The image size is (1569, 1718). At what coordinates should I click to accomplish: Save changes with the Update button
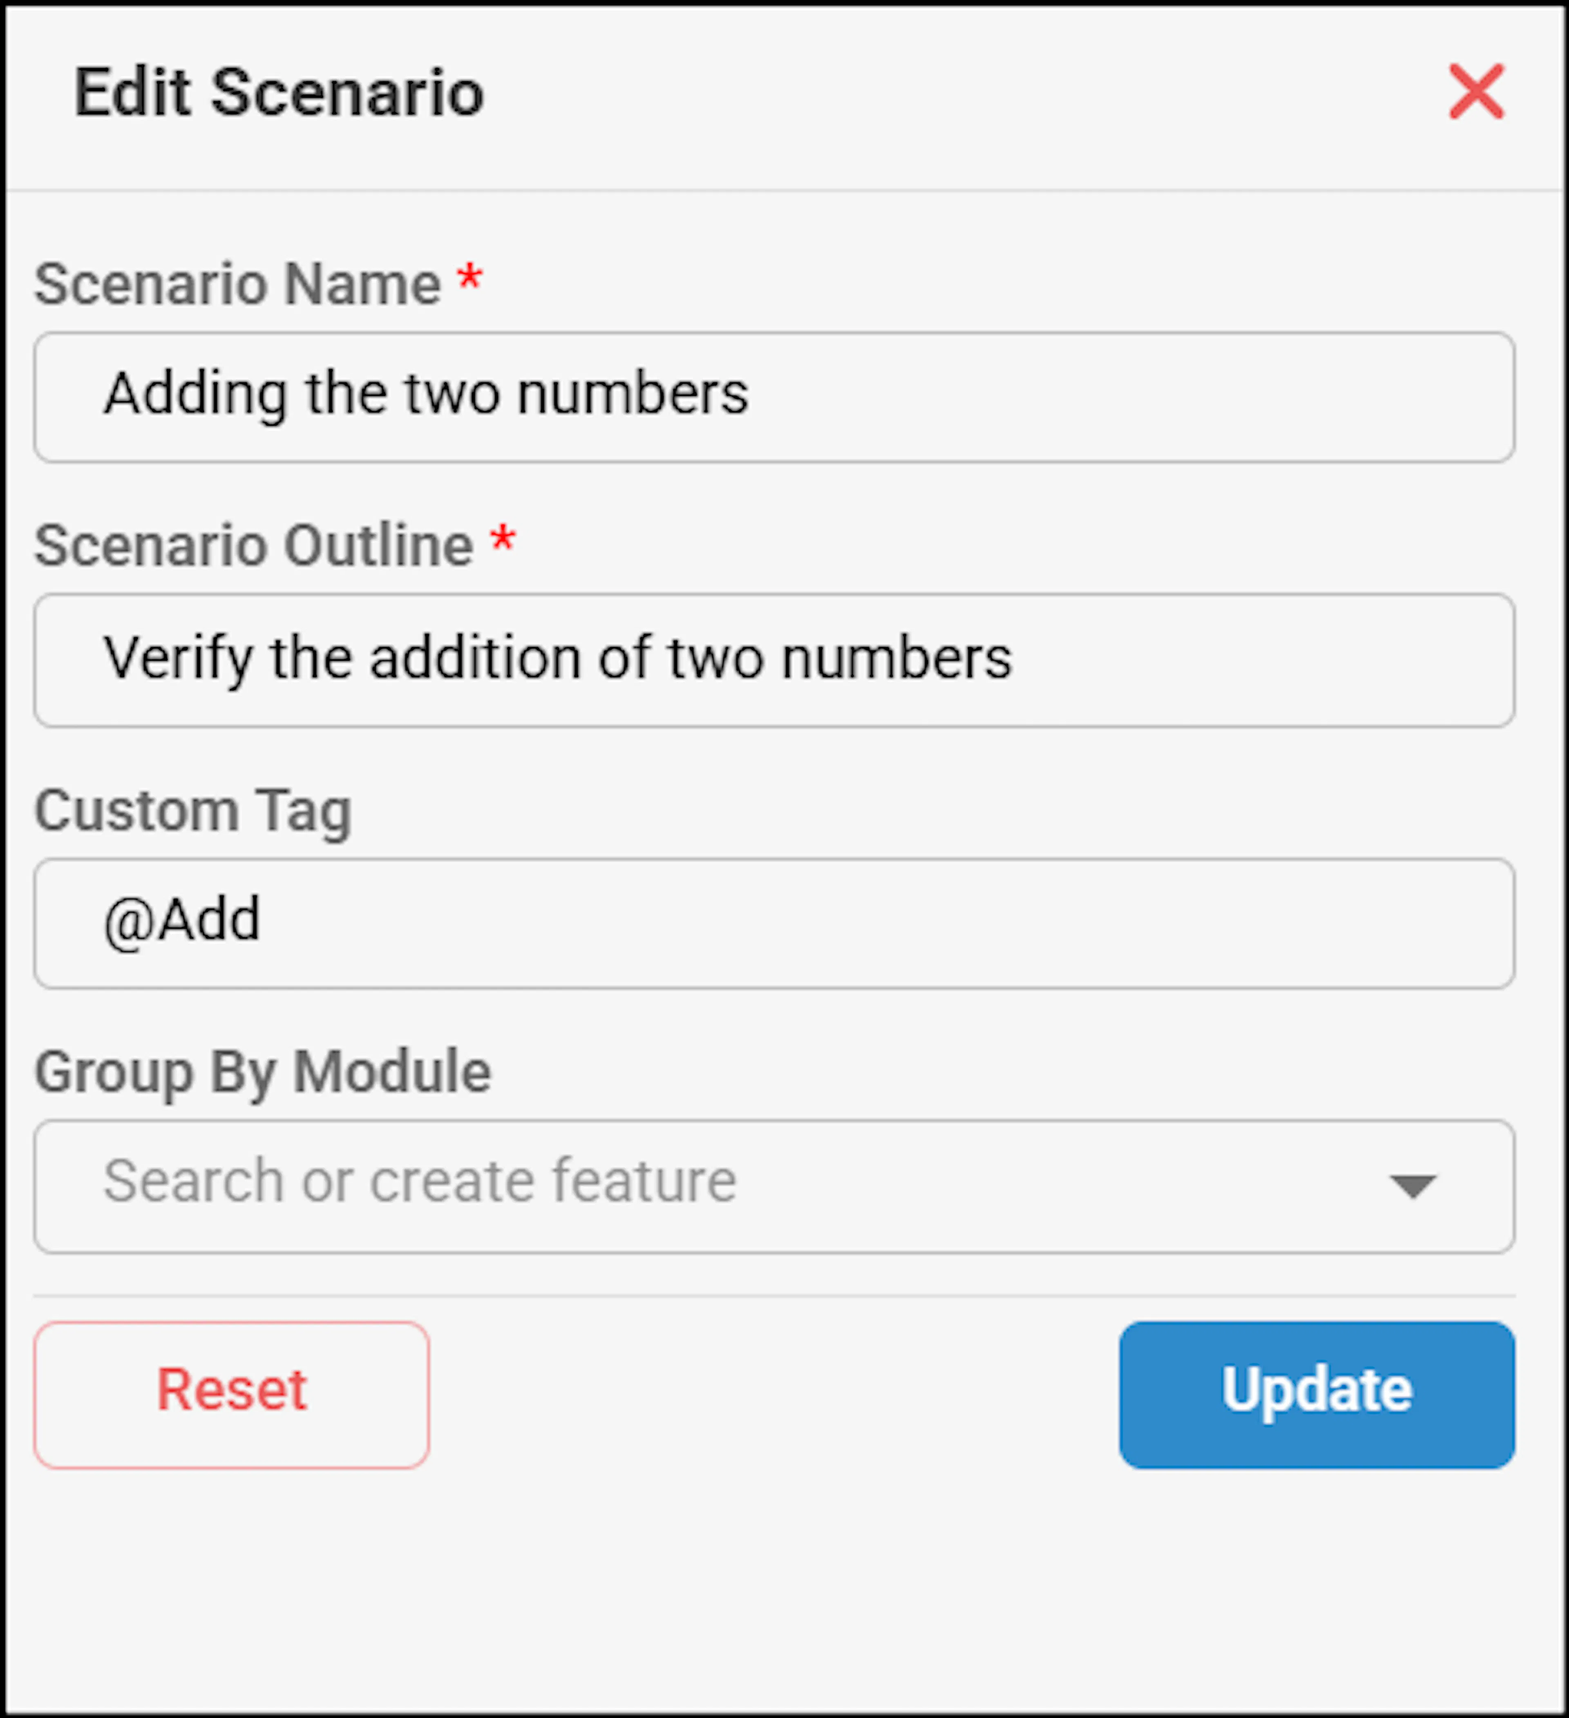point(1317,1395)
